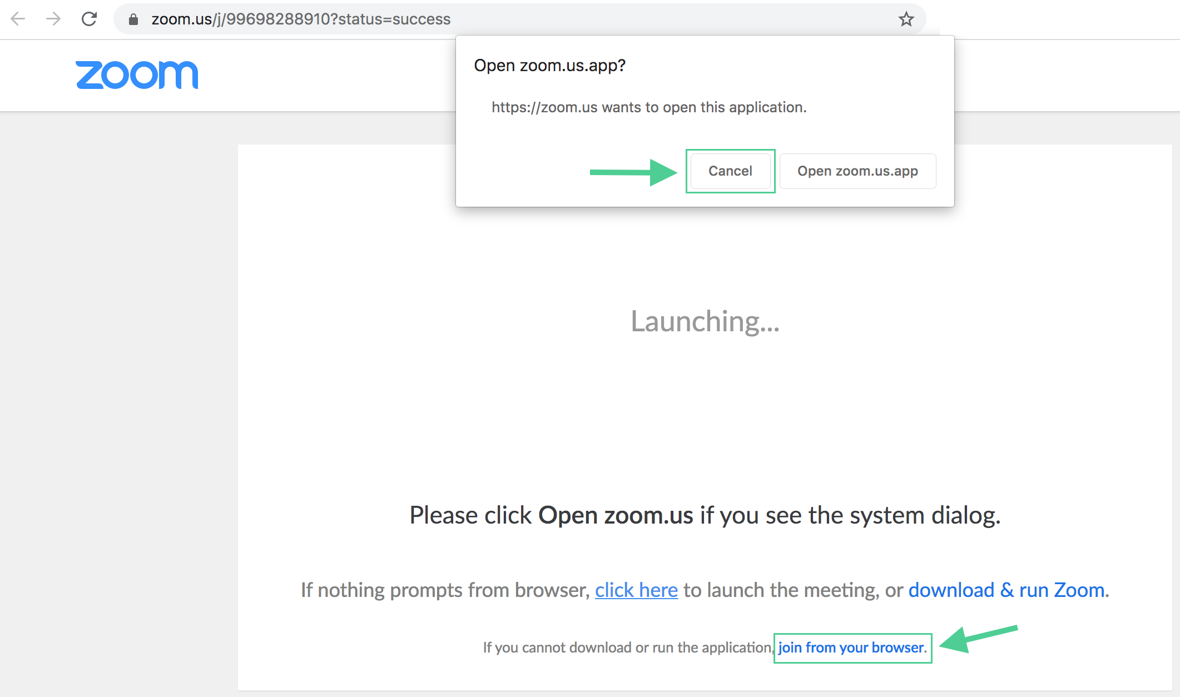Bookmark this page with the star icon
This screenshot has width=1180, height=697.
coord(906,19)
